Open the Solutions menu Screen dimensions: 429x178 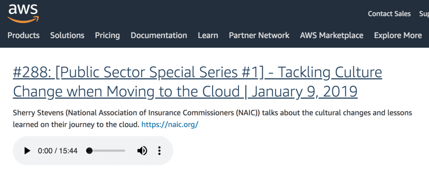click(67, 35)
